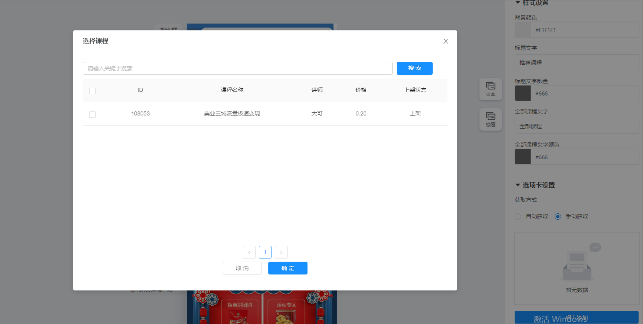The height and width of the screenshot is (324, 643).
Task: Click page number 1 in pagination
Action: coord(265,252)
